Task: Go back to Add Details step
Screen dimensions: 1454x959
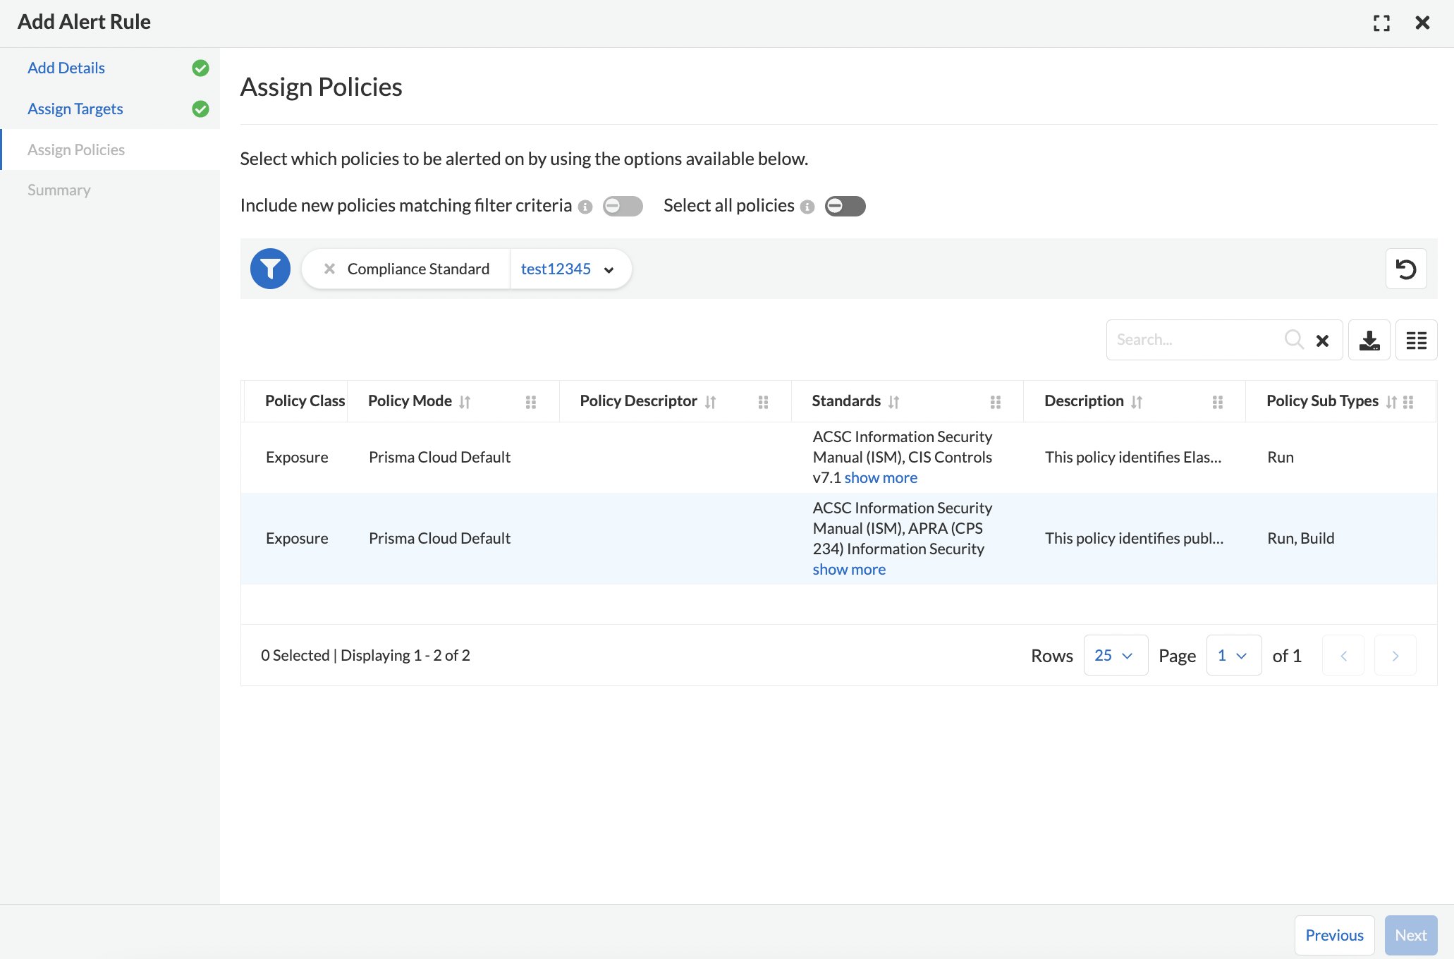Action: pyautogui.click(x=66, y=68)
